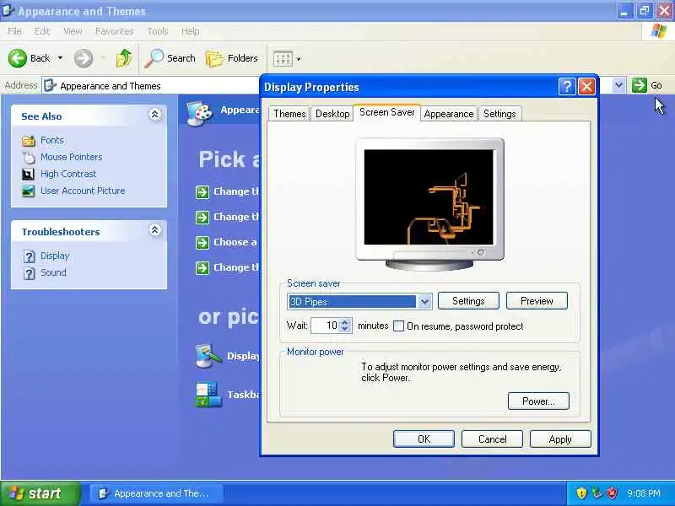
Task: Click the Sound troubleshooter question icon
Action: coord(29,273)
